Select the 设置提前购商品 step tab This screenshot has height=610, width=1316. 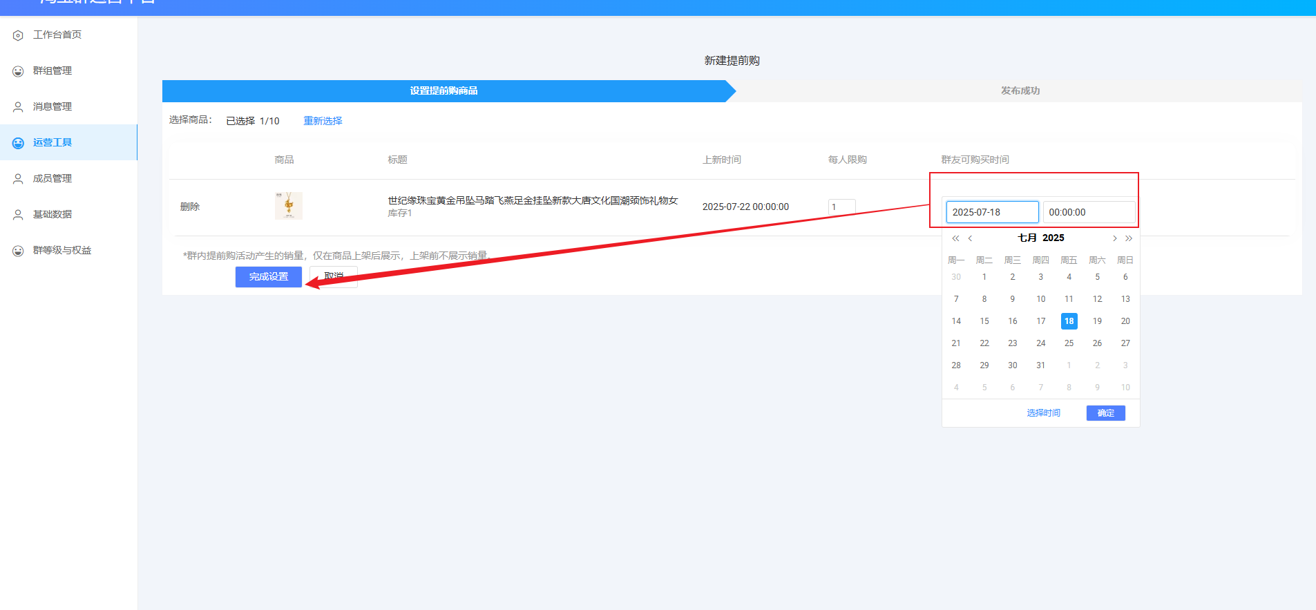click(444, 90)
